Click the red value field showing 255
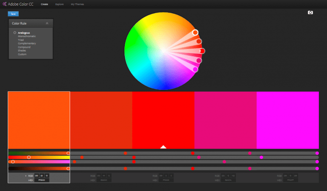Image resolution: width=327 pixels, height=191 pixels. coord(37,176)
